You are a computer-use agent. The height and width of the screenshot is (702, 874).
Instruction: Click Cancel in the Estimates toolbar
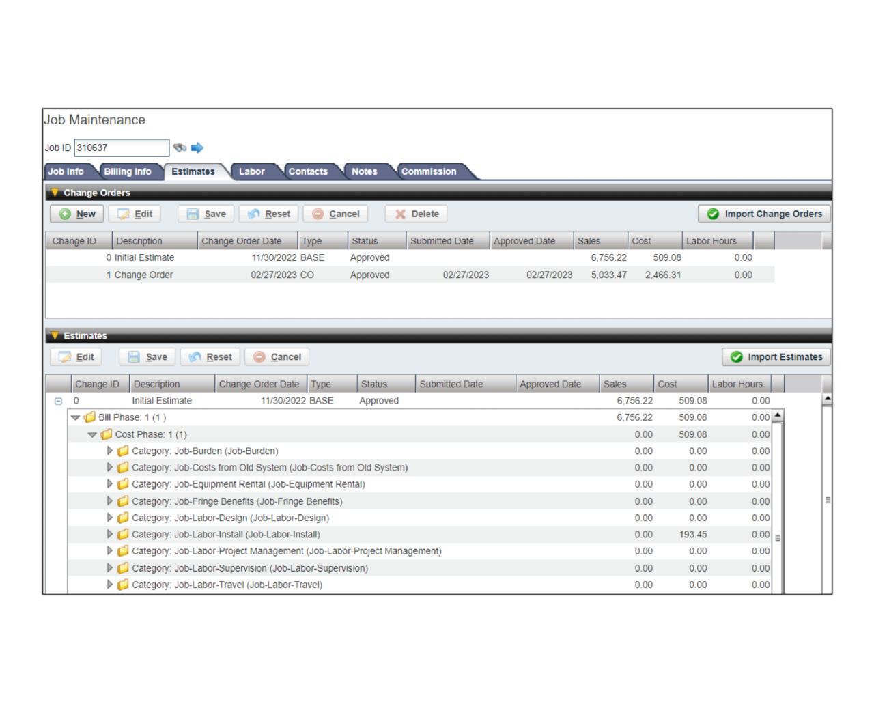coord(277,357)
